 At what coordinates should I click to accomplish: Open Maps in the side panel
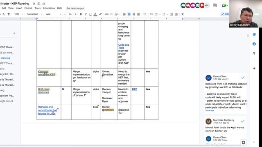point(254,53)
